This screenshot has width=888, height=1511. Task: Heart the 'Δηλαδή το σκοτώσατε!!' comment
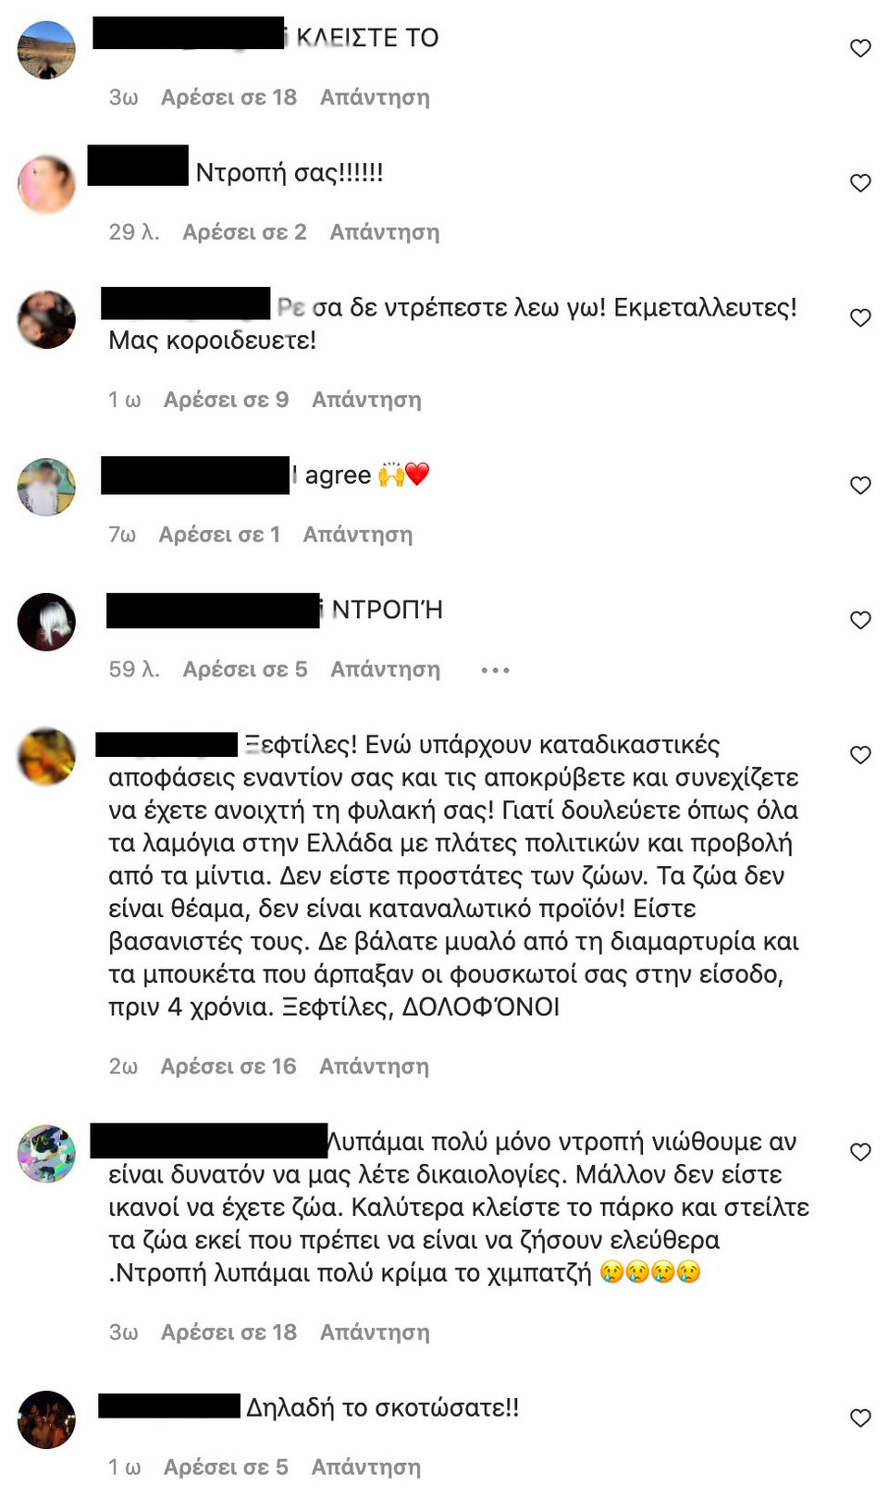[860, 1418]
